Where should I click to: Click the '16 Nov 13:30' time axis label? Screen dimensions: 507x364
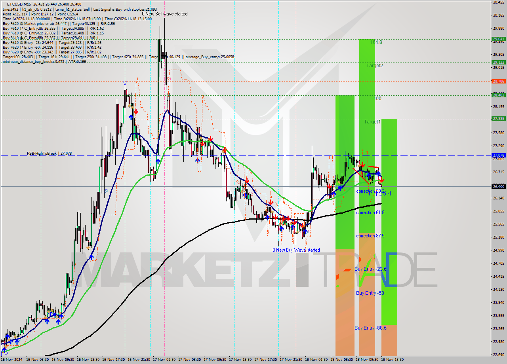(x=88, y=360)
